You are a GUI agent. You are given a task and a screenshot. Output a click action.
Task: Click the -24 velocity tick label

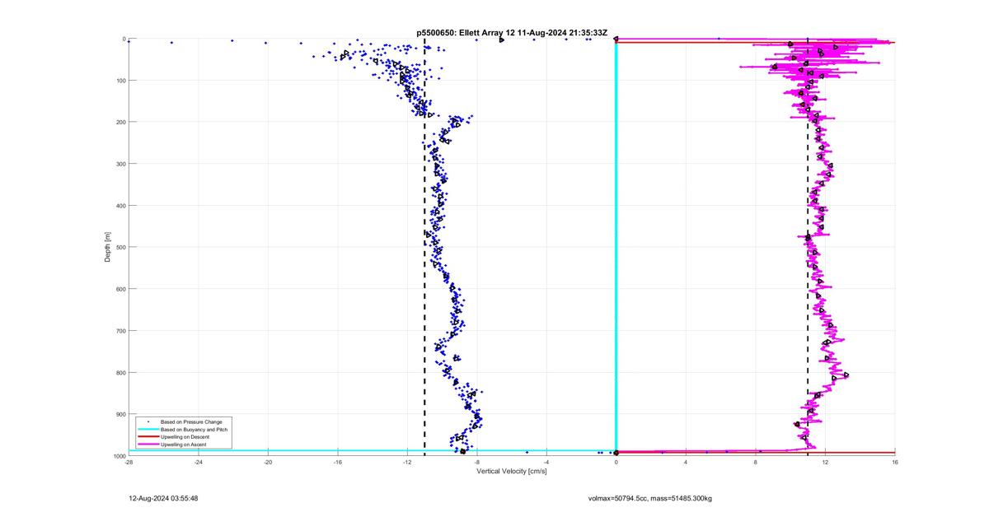tap(198, 462)
